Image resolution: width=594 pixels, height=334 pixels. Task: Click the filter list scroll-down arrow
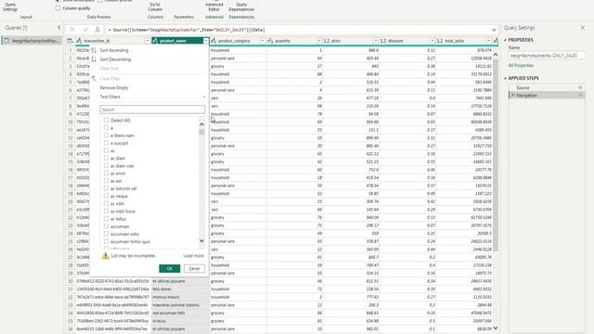201,241
